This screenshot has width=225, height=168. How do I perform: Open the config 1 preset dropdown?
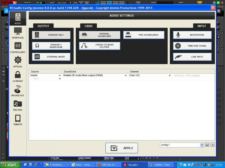[202, 145]
